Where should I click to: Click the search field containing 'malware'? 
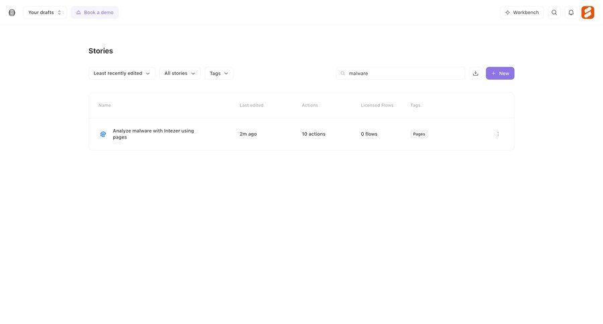[x=402, y=73]
